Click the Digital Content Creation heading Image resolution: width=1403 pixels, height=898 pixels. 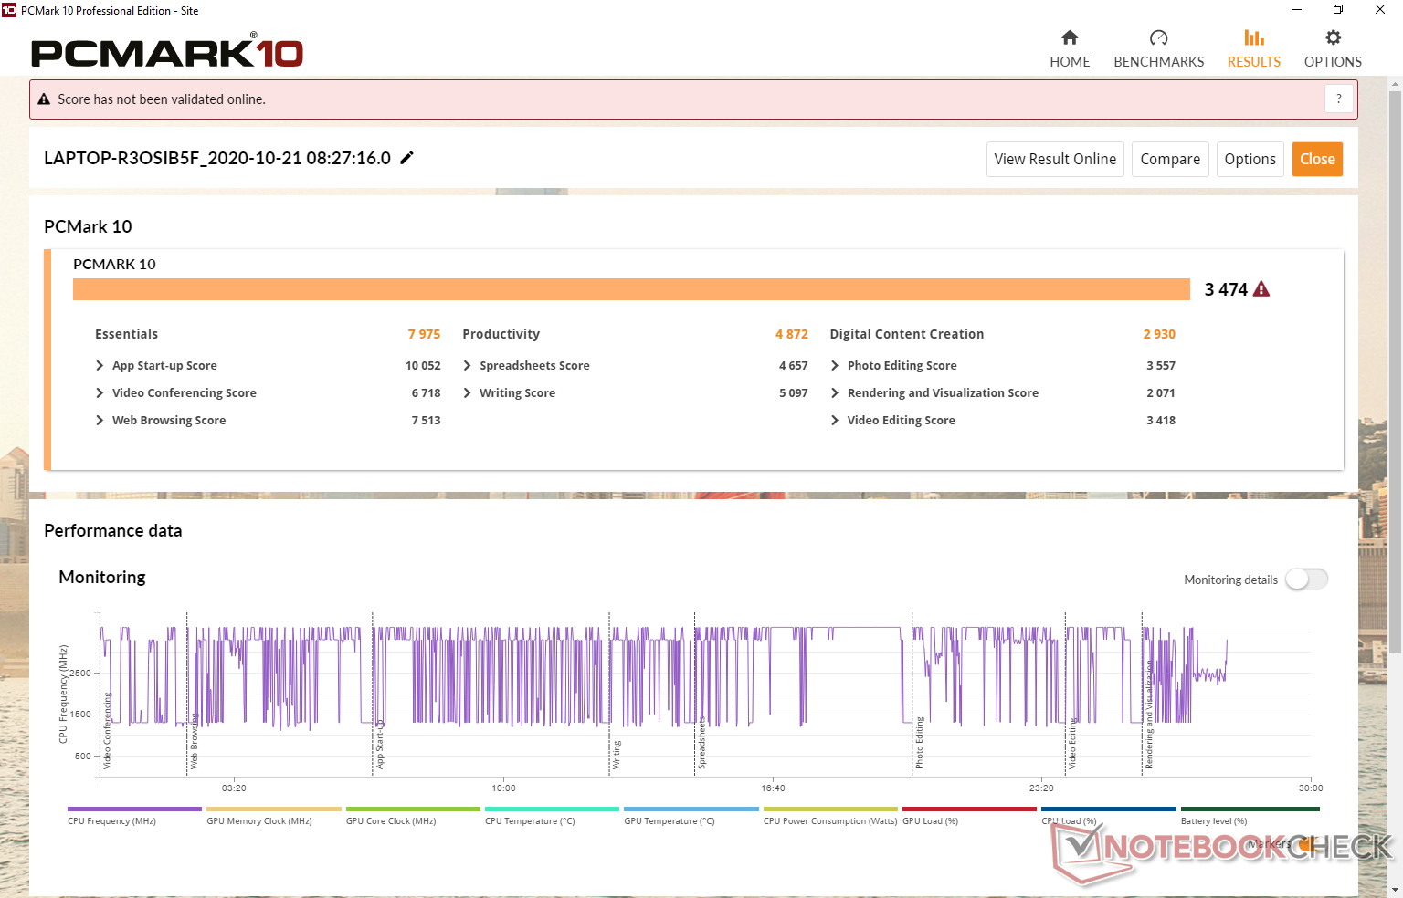pyautogui.click(x=907, y=334)
